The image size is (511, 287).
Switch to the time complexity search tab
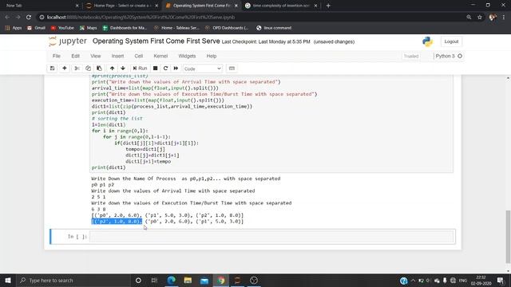281,6
